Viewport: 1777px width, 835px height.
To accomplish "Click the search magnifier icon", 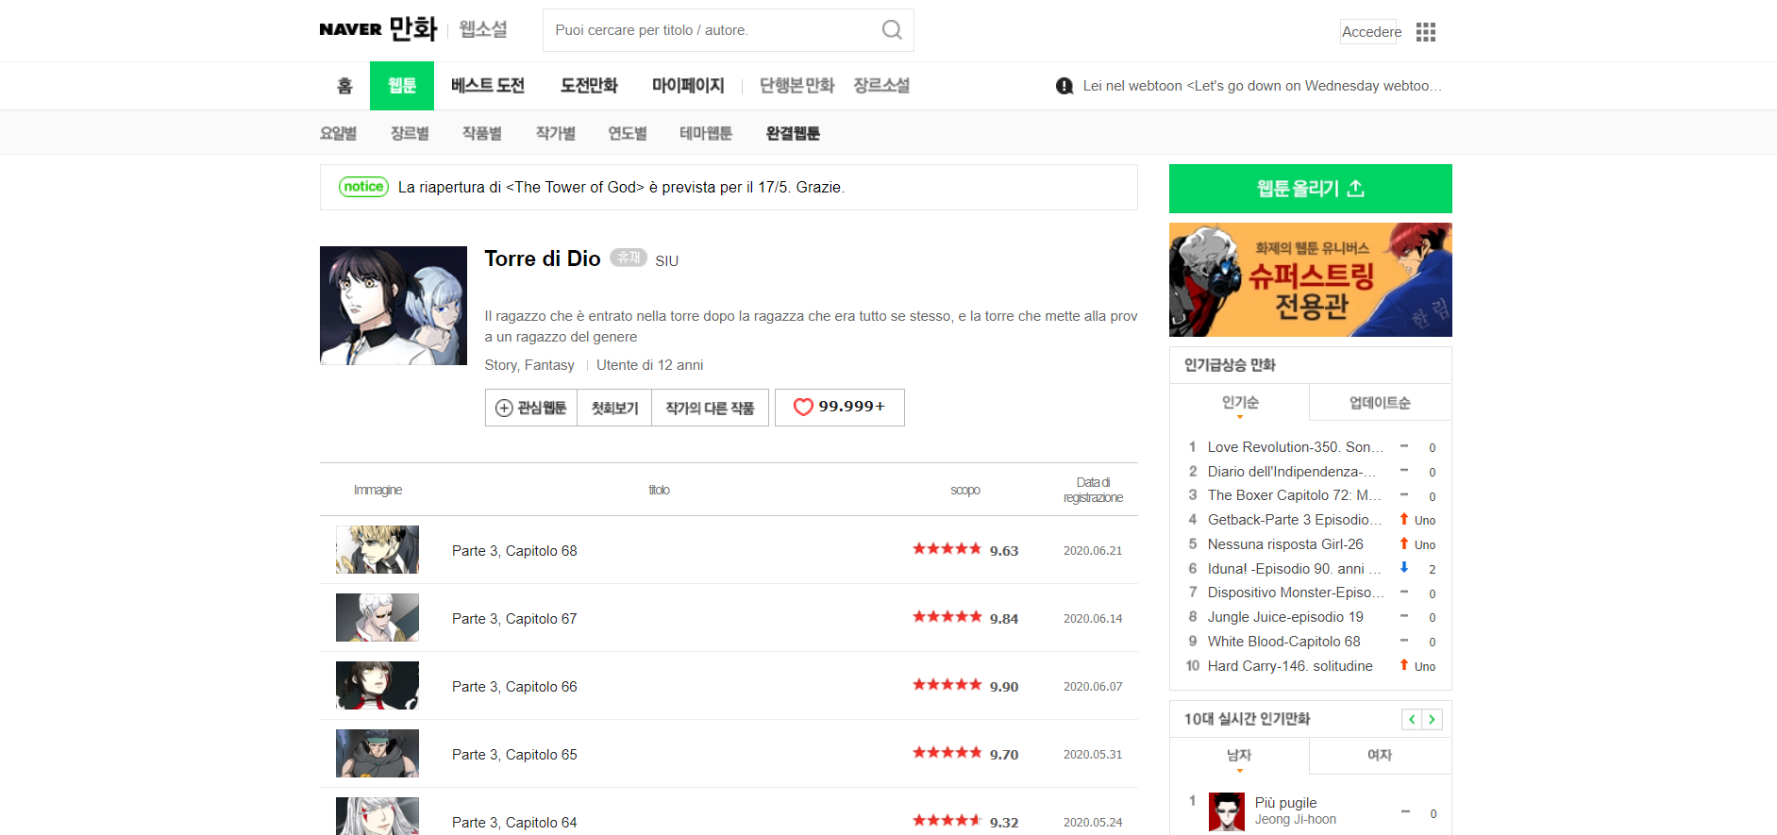I will [892, 30].
